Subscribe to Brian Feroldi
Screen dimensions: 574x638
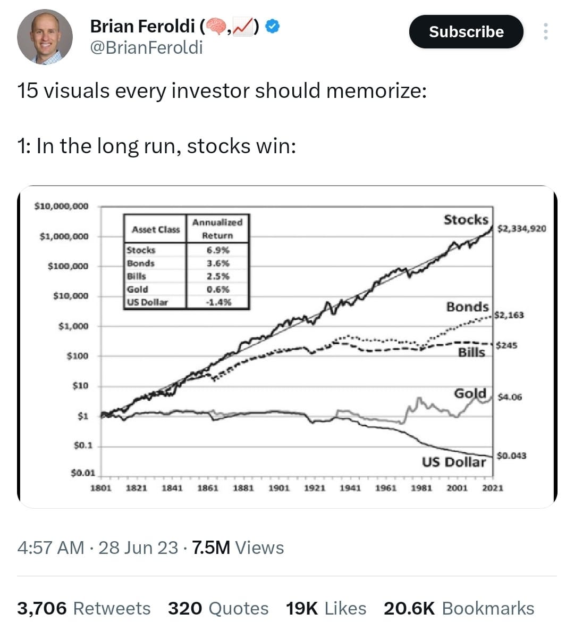coord(466,32)
